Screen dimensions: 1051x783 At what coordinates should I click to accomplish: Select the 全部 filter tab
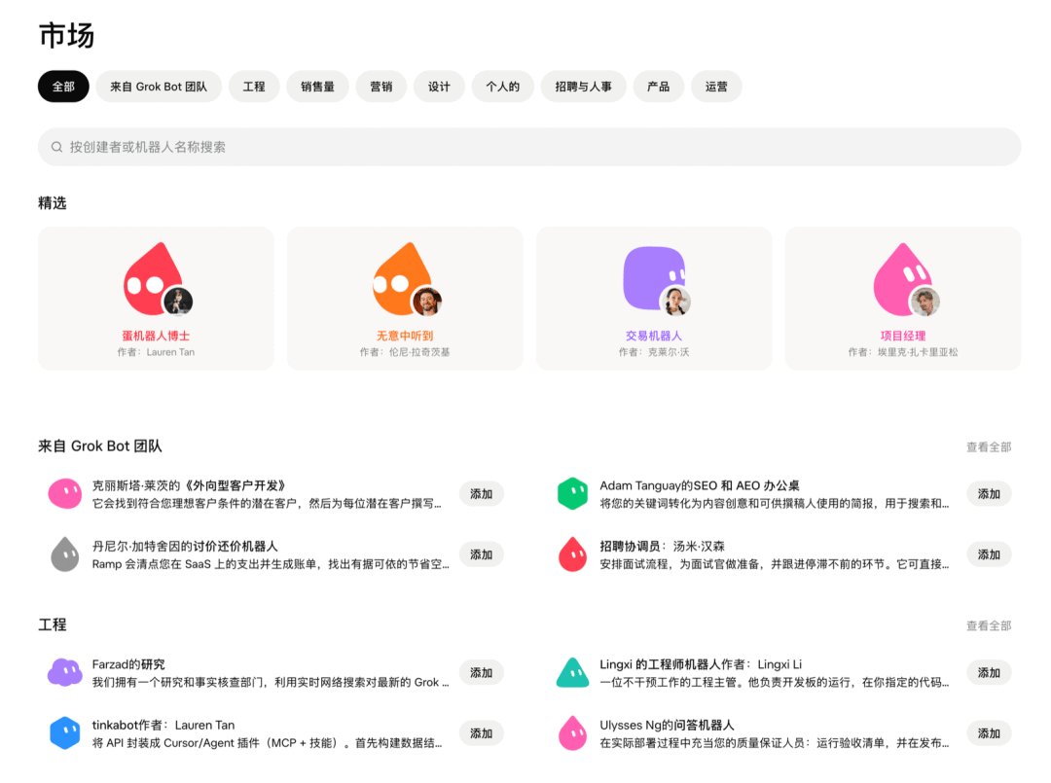click(63, 87)
